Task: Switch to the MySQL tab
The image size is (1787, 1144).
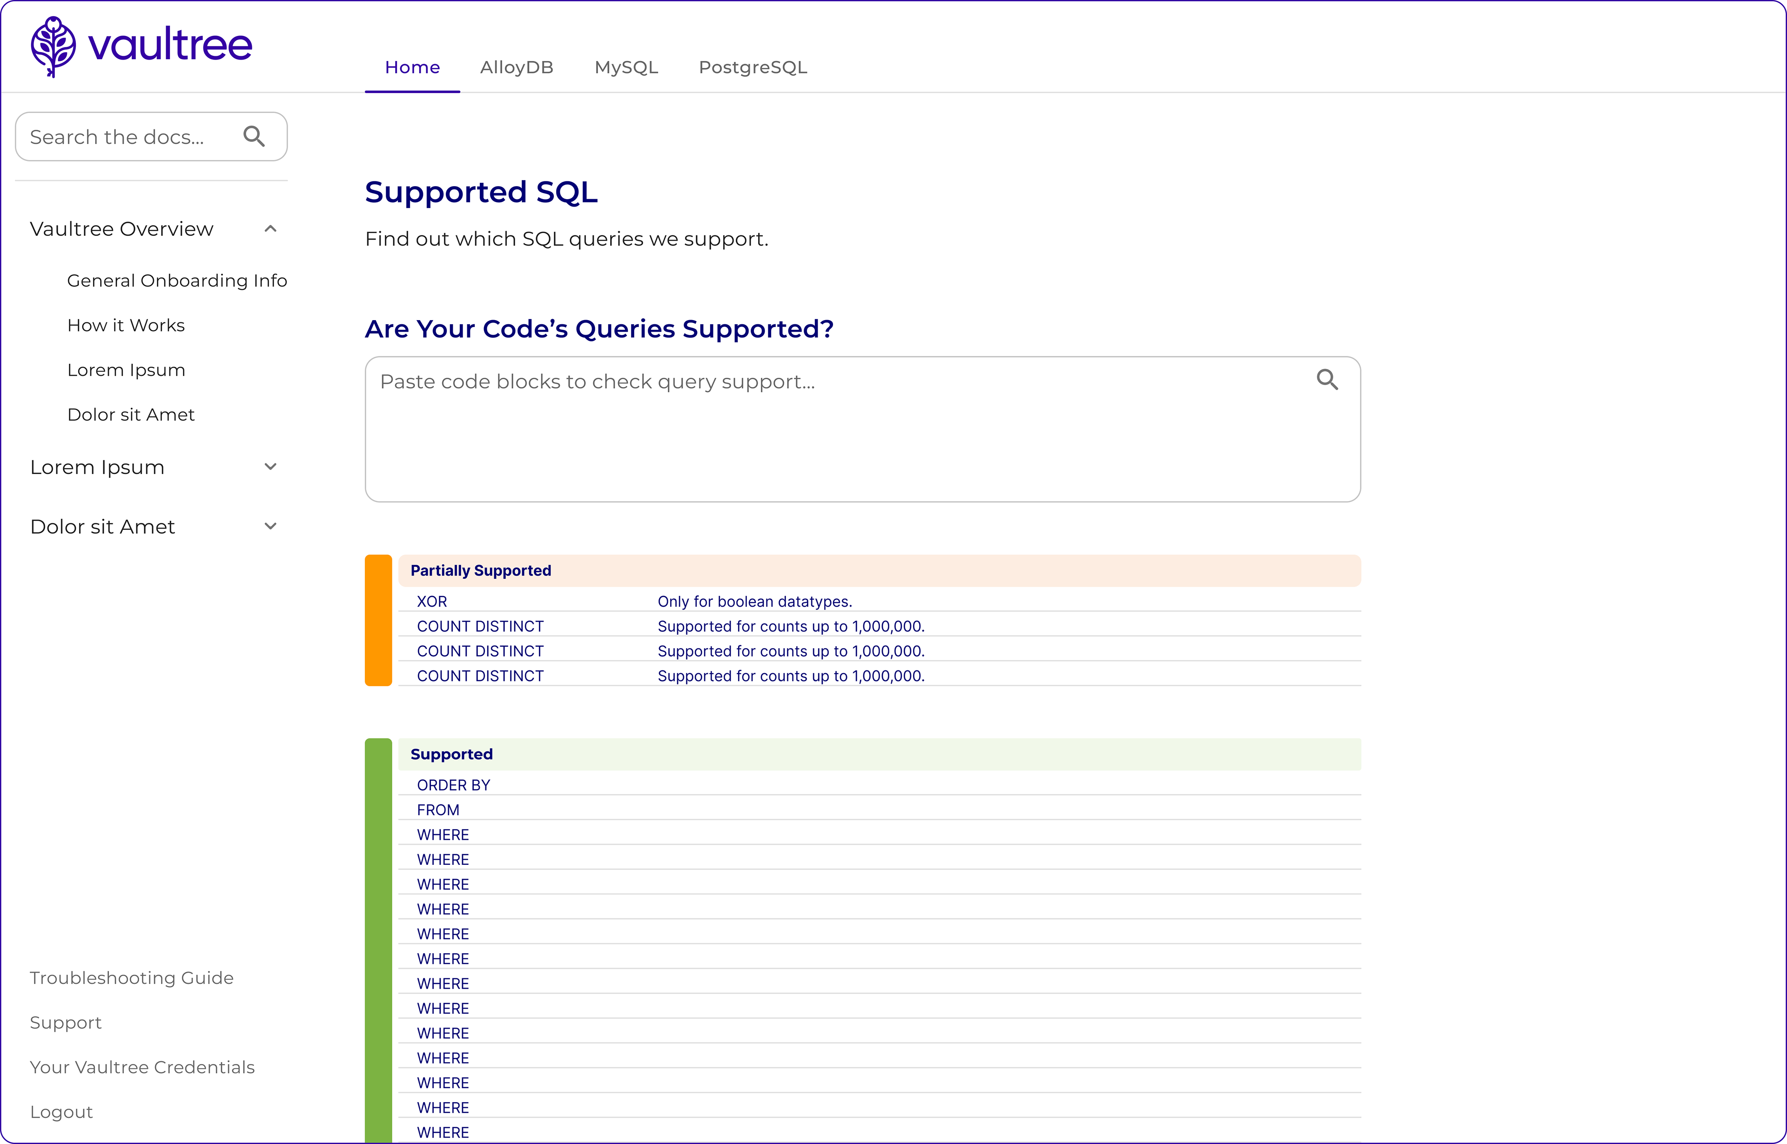Action: [626, 67]
